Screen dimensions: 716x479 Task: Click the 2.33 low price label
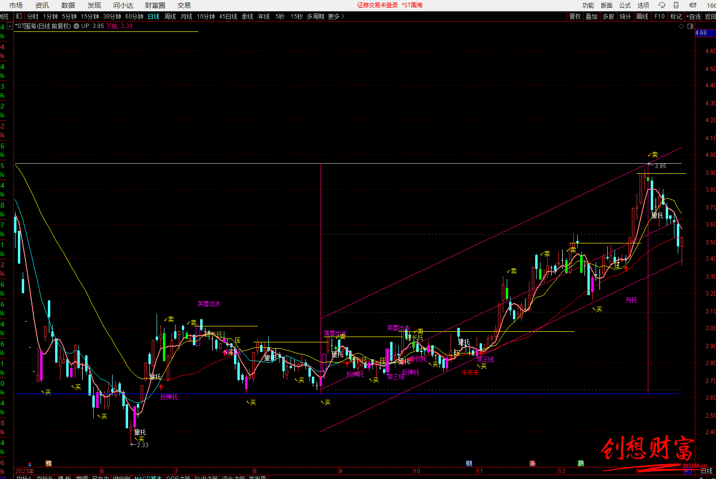click(x=142, y=445)
